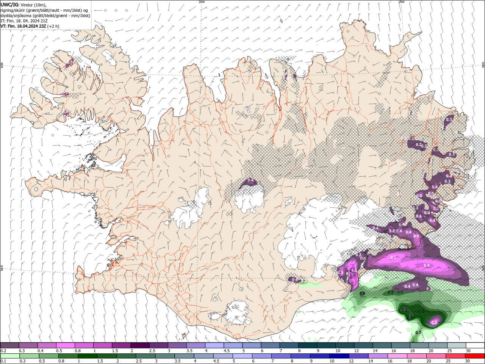Select the darkest purple 2 swatch, upper legend row

coord(139,345)
